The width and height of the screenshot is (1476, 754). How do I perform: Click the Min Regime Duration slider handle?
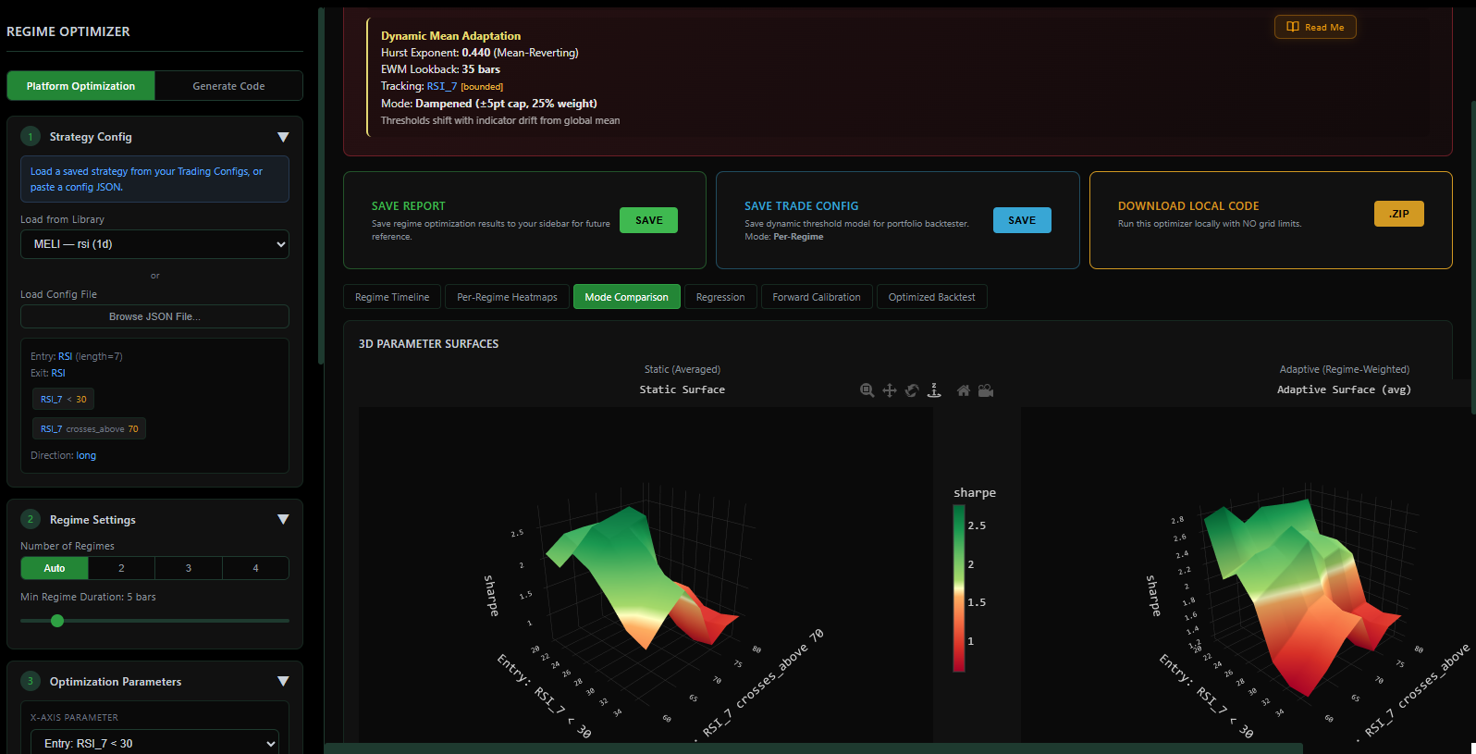click(x=57, y=621)
